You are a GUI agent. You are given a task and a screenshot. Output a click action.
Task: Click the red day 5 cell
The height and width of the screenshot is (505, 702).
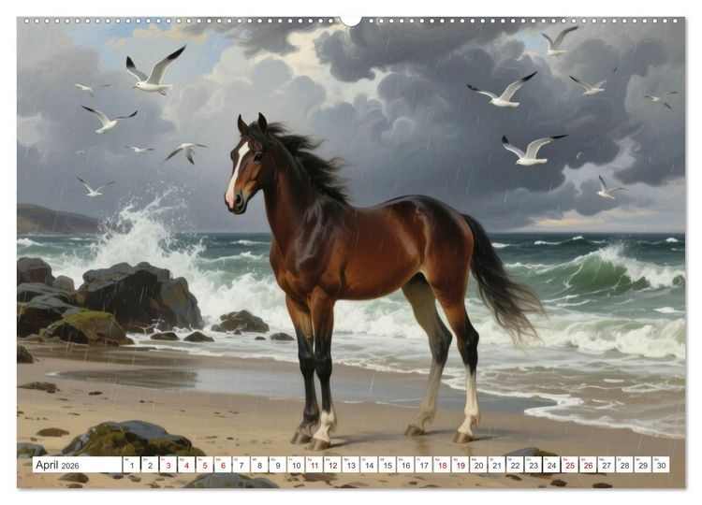click(x=205, y=464)
